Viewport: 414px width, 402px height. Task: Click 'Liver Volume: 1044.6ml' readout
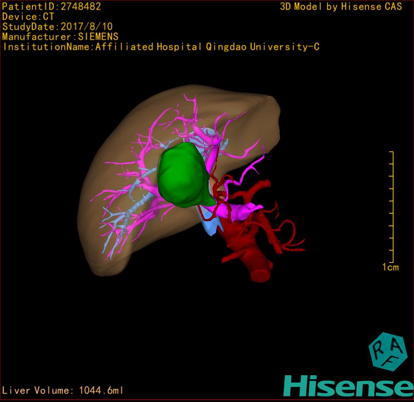(x=62, y=390)
